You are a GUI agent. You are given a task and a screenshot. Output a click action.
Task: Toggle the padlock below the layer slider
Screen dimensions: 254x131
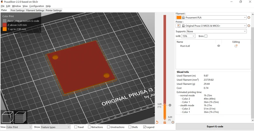(x=165, y=122)
